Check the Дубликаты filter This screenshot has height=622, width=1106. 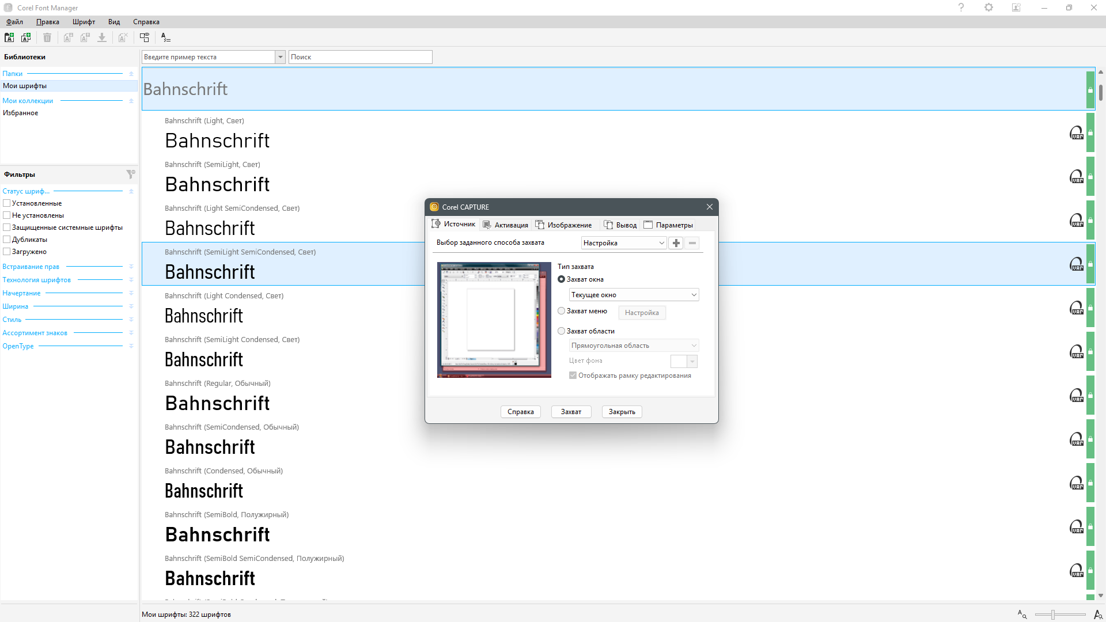[x=7, y=240]
